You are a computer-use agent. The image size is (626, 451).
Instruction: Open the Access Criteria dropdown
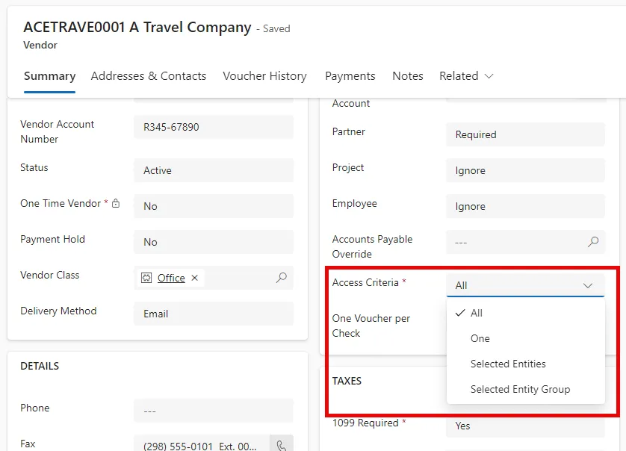[x=525, y=285]
